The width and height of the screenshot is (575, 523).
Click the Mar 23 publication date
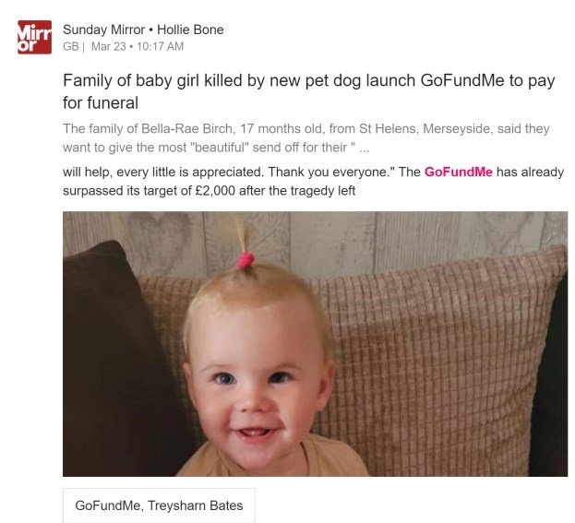pos(109,46)
